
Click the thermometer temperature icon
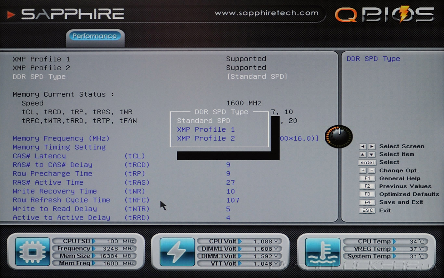323,252
